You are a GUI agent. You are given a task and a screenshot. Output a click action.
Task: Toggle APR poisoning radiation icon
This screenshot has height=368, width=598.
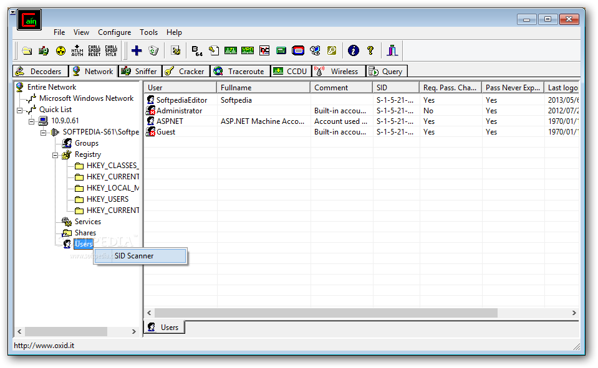point(60,50)
